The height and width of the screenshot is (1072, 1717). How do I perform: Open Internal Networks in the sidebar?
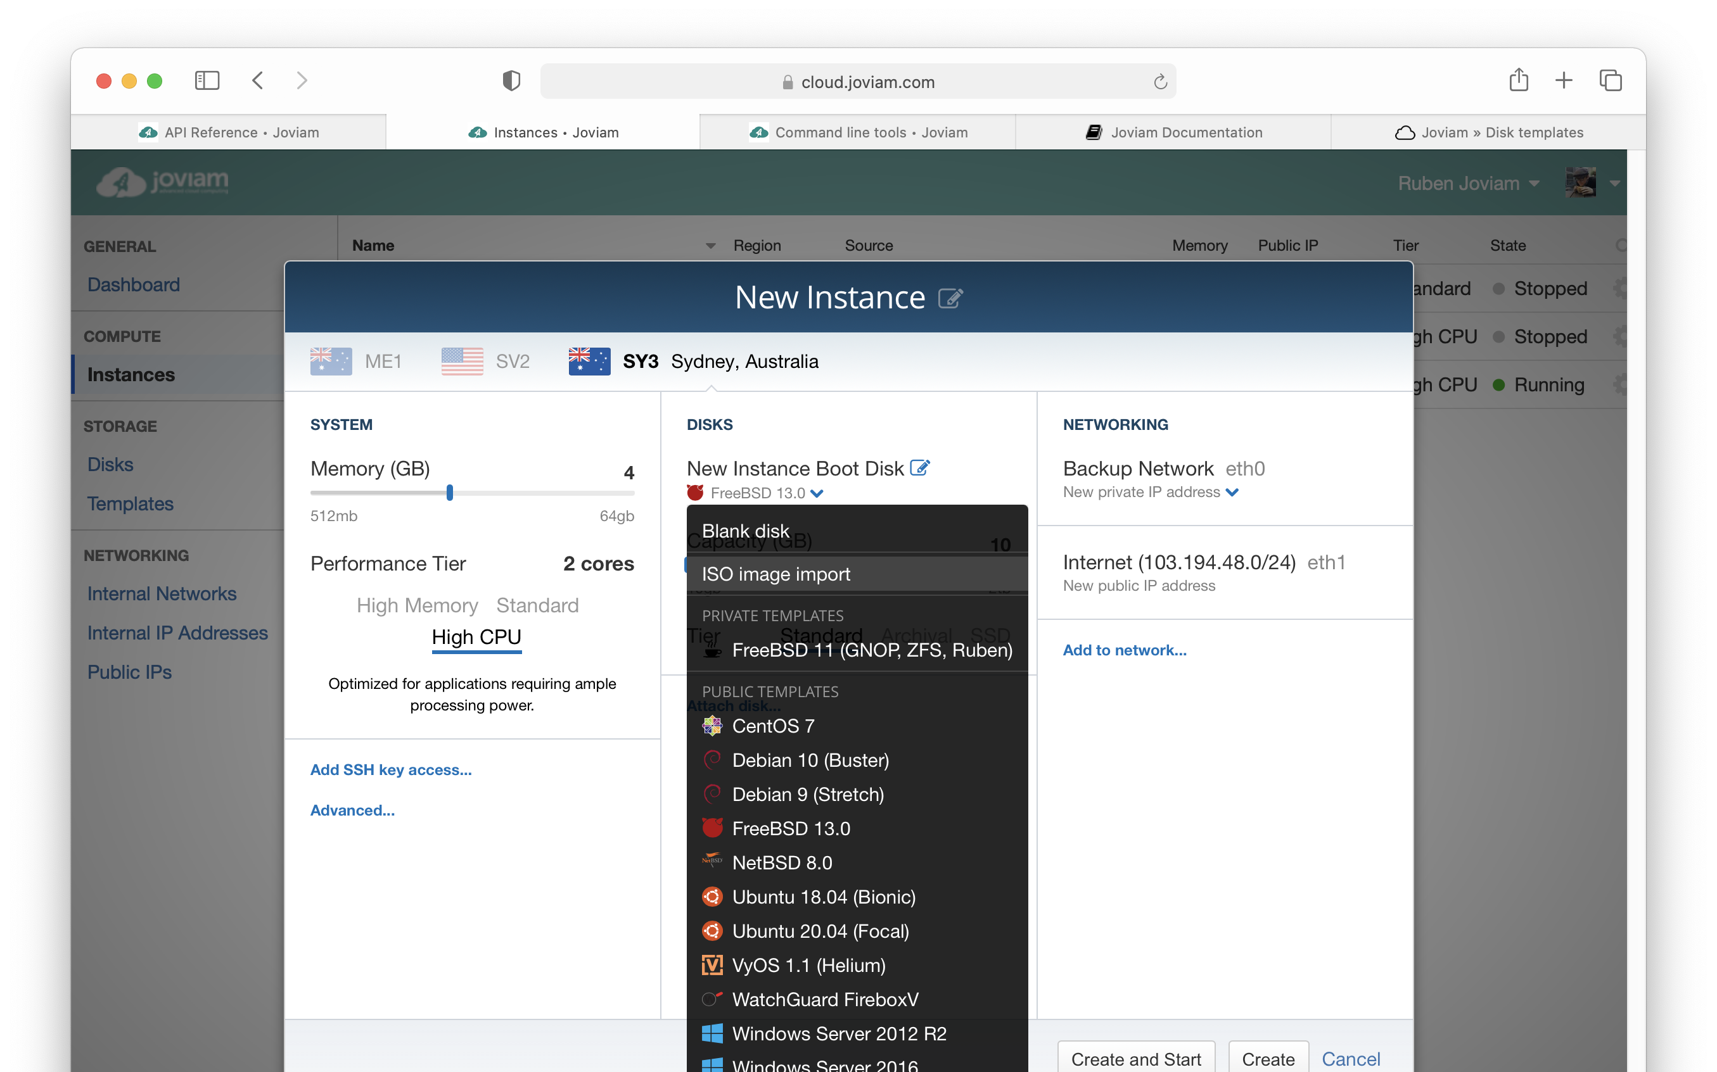click(x=162, y=593)
